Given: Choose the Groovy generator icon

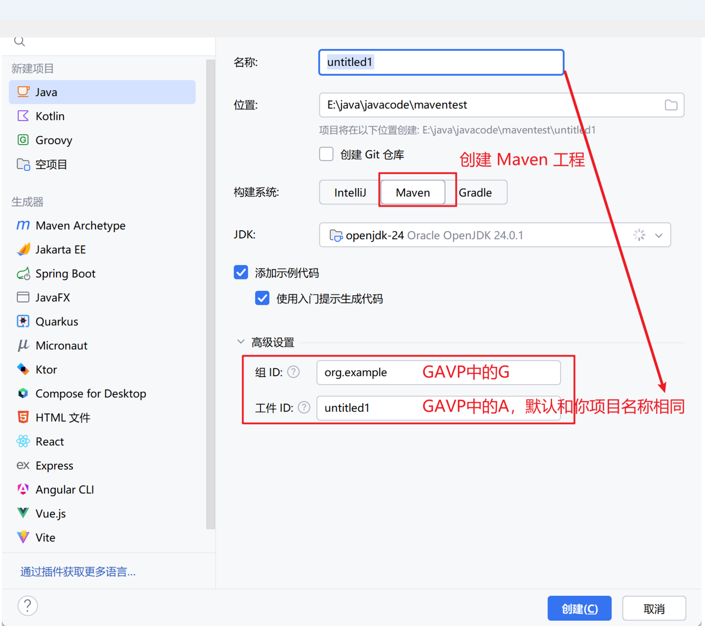Looking at the screenshot, I should [x=23, y=140].
